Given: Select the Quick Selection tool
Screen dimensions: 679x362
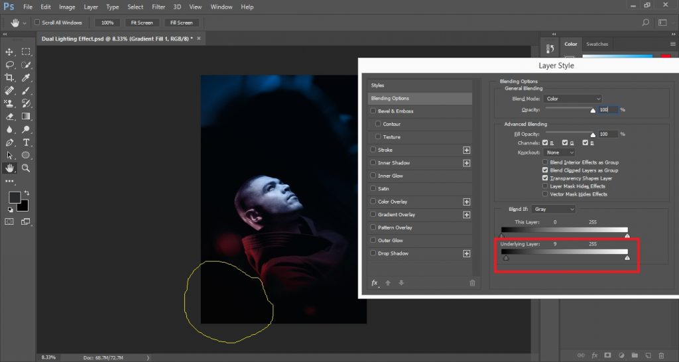Looking at the screenshot, I should click(26, 65).
